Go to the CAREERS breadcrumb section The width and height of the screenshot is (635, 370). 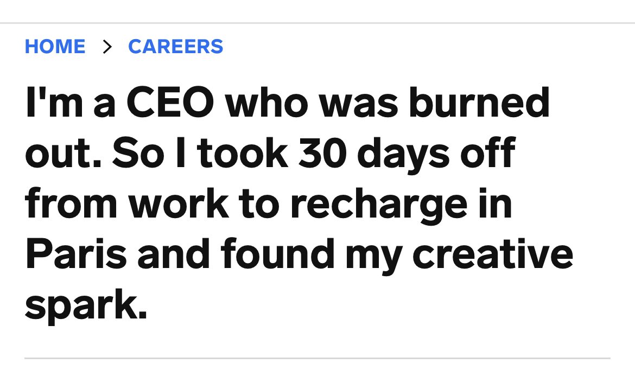click(x=175, y=47)
